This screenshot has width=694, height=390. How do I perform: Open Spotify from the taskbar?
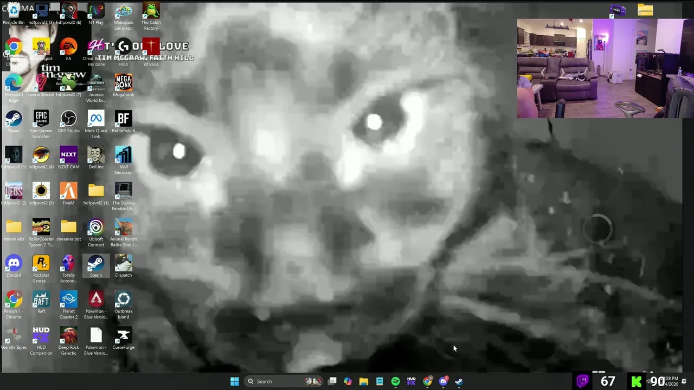click(396, 381)
